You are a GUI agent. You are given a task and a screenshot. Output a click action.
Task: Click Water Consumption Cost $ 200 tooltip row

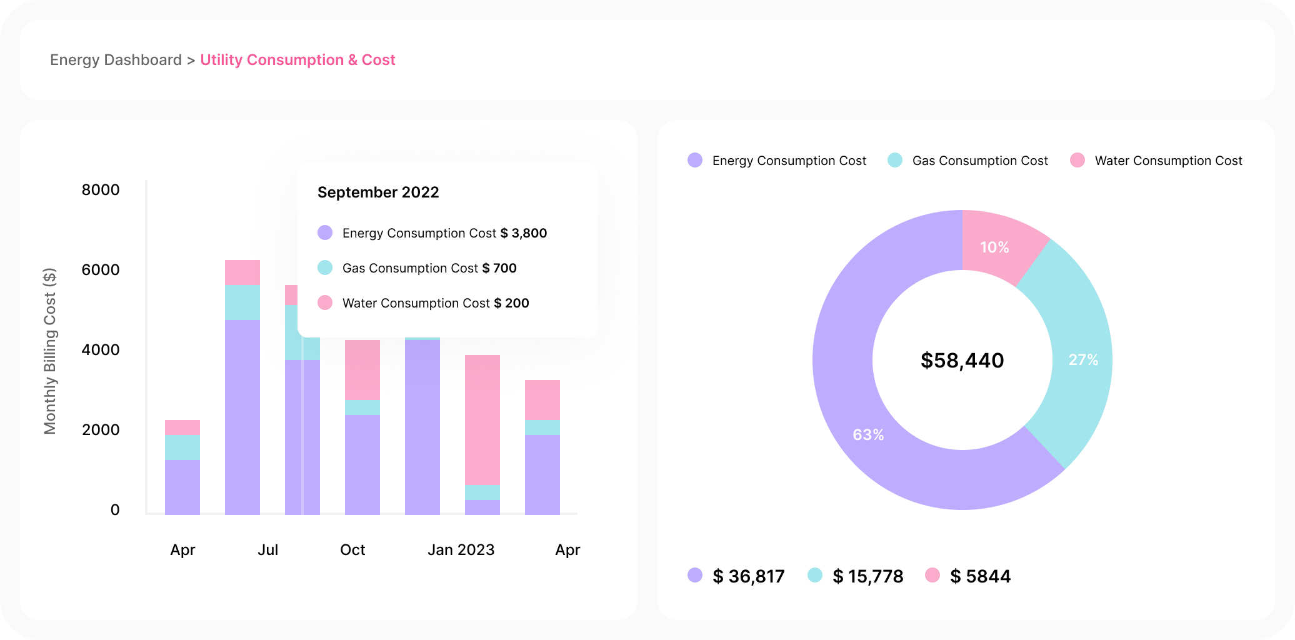pyautogui.click(x=435, y=303)
